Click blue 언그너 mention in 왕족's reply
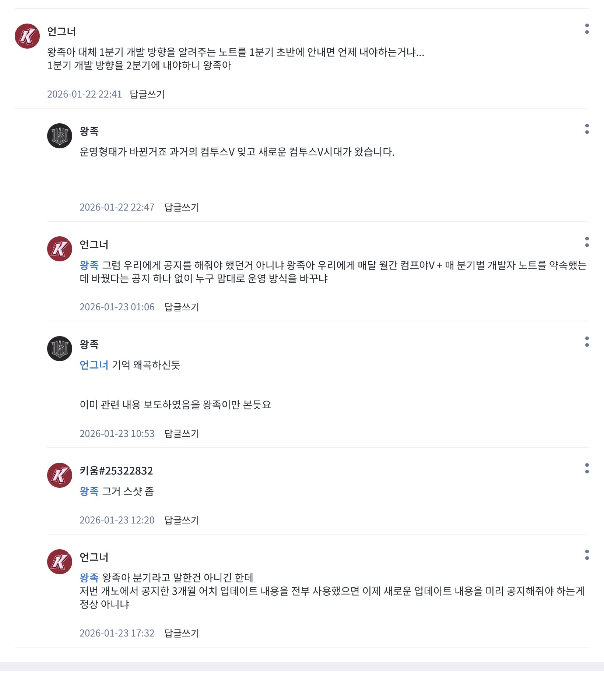Viewport: 604px width, 684px height. [94, 365]
